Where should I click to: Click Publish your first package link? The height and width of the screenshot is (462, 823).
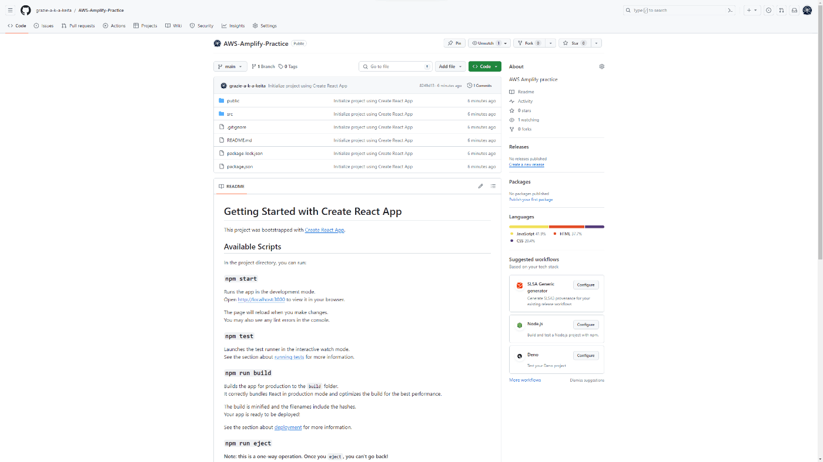(x=531, y=200)
